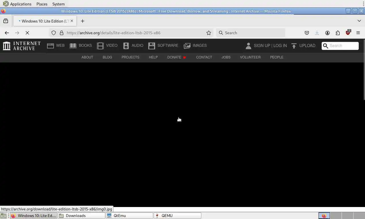
Task: Click the user avatar icon beside Sign Up
Action: [x=248, y=46]
